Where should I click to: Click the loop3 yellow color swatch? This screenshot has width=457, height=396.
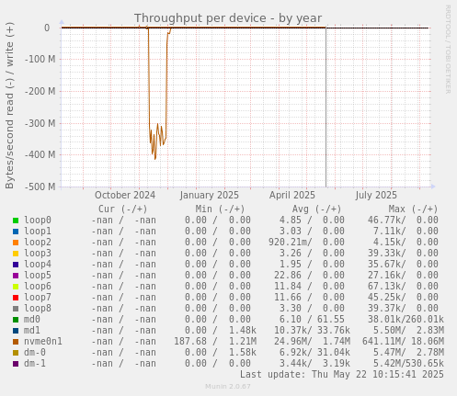16,254
